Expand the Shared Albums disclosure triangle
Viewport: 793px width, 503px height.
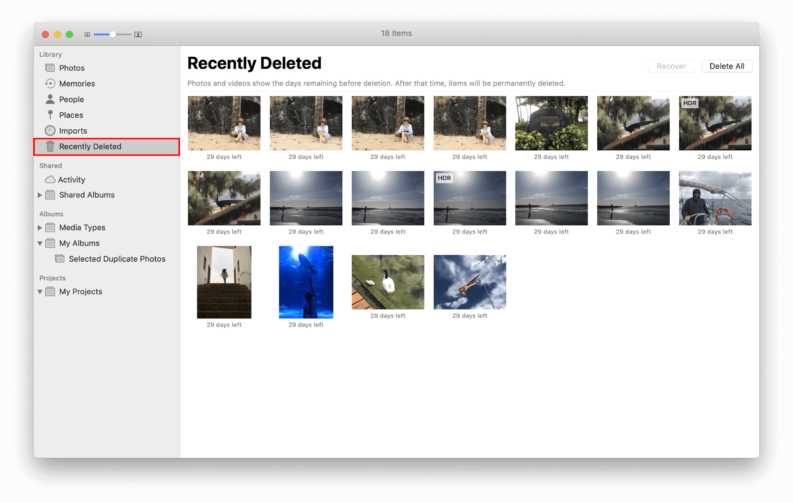(40, 195)
